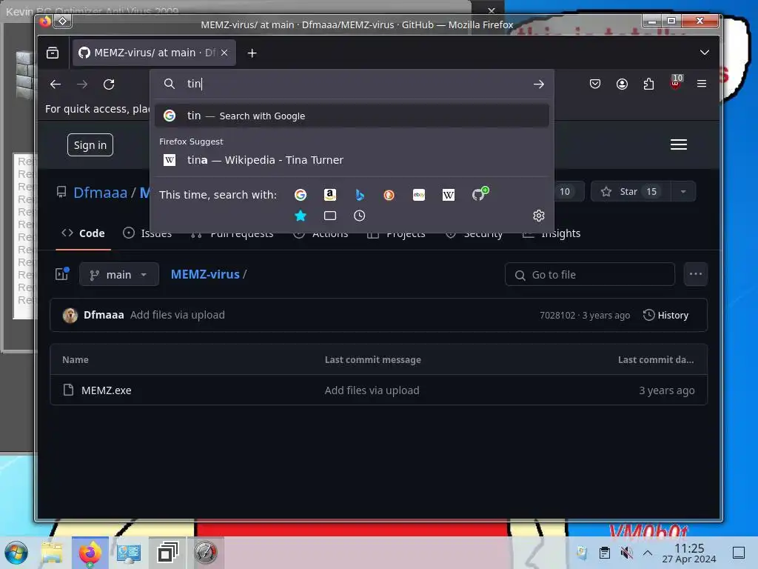Image resolution: width=758 pixels, height=569 pixels.
Task: Click the go arrow in the address bar
Action: coord(539,84)
